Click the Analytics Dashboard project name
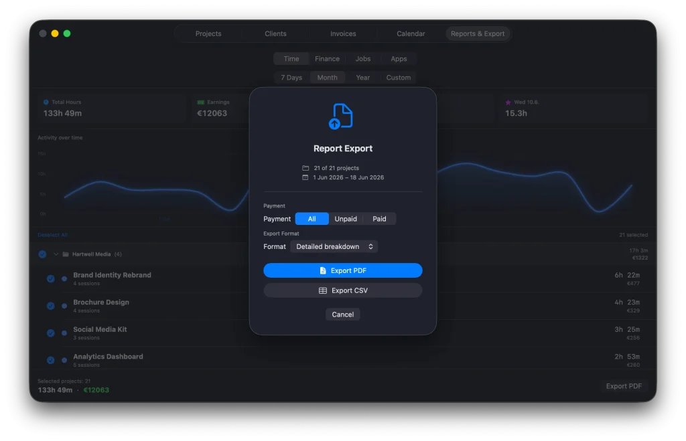 tap(108, 357)
